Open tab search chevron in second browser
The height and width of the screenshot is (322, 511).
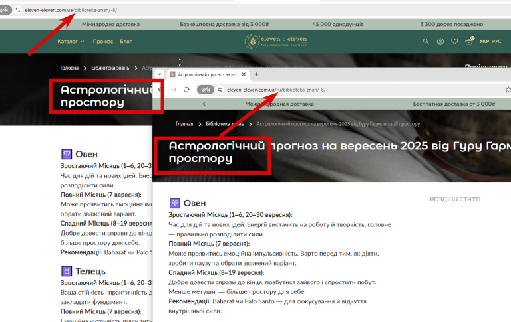point(160,74)
